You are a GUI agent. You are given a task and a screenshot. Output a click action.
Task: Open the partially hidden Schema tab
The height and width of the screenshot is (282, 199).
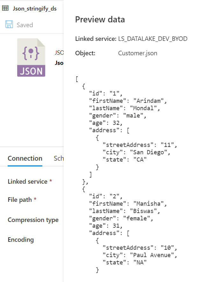click(x=59, y=158)
